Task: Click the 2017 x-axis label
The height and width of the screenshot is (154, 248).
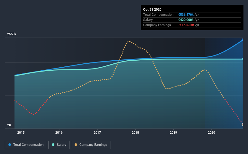Action: [97, 132]
